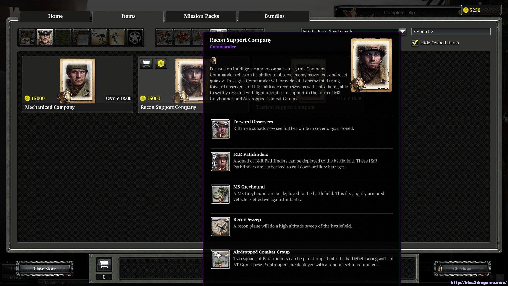Click the Search input field
The width and height of the screenshot is (508, 286).
(x=451, y=32)
